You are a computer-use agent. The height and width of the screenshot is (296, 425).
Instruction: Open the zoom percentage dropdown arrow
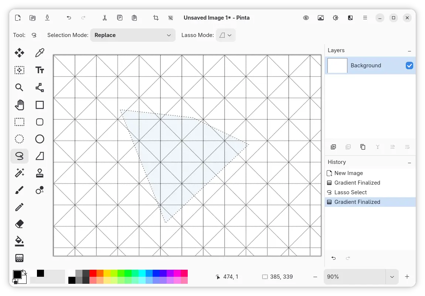tap(392, 277)
